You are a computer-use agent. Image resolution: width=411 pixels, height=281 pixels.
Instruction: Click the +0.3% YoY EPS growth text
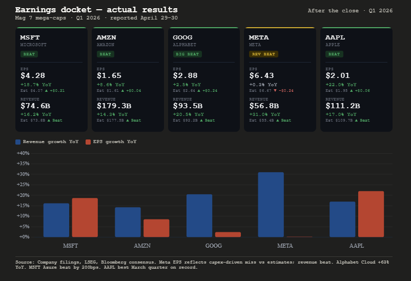pos(263,85)
